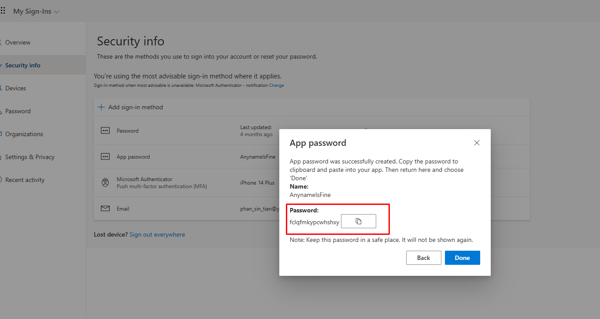
Task: Select Security info in the sidebar
Action: pyautogui.click(x=22, y=65)
